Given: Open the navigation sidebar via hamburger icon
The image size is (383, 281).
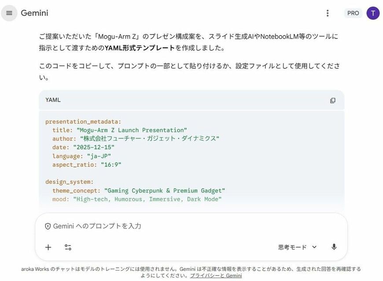Looking at the screenshot, I should pyautogui.click(x=9, y=13).
